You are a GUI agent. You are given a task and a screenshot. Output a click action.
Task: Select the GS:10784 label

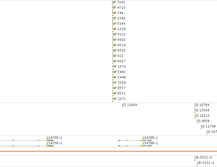point(202,105)
